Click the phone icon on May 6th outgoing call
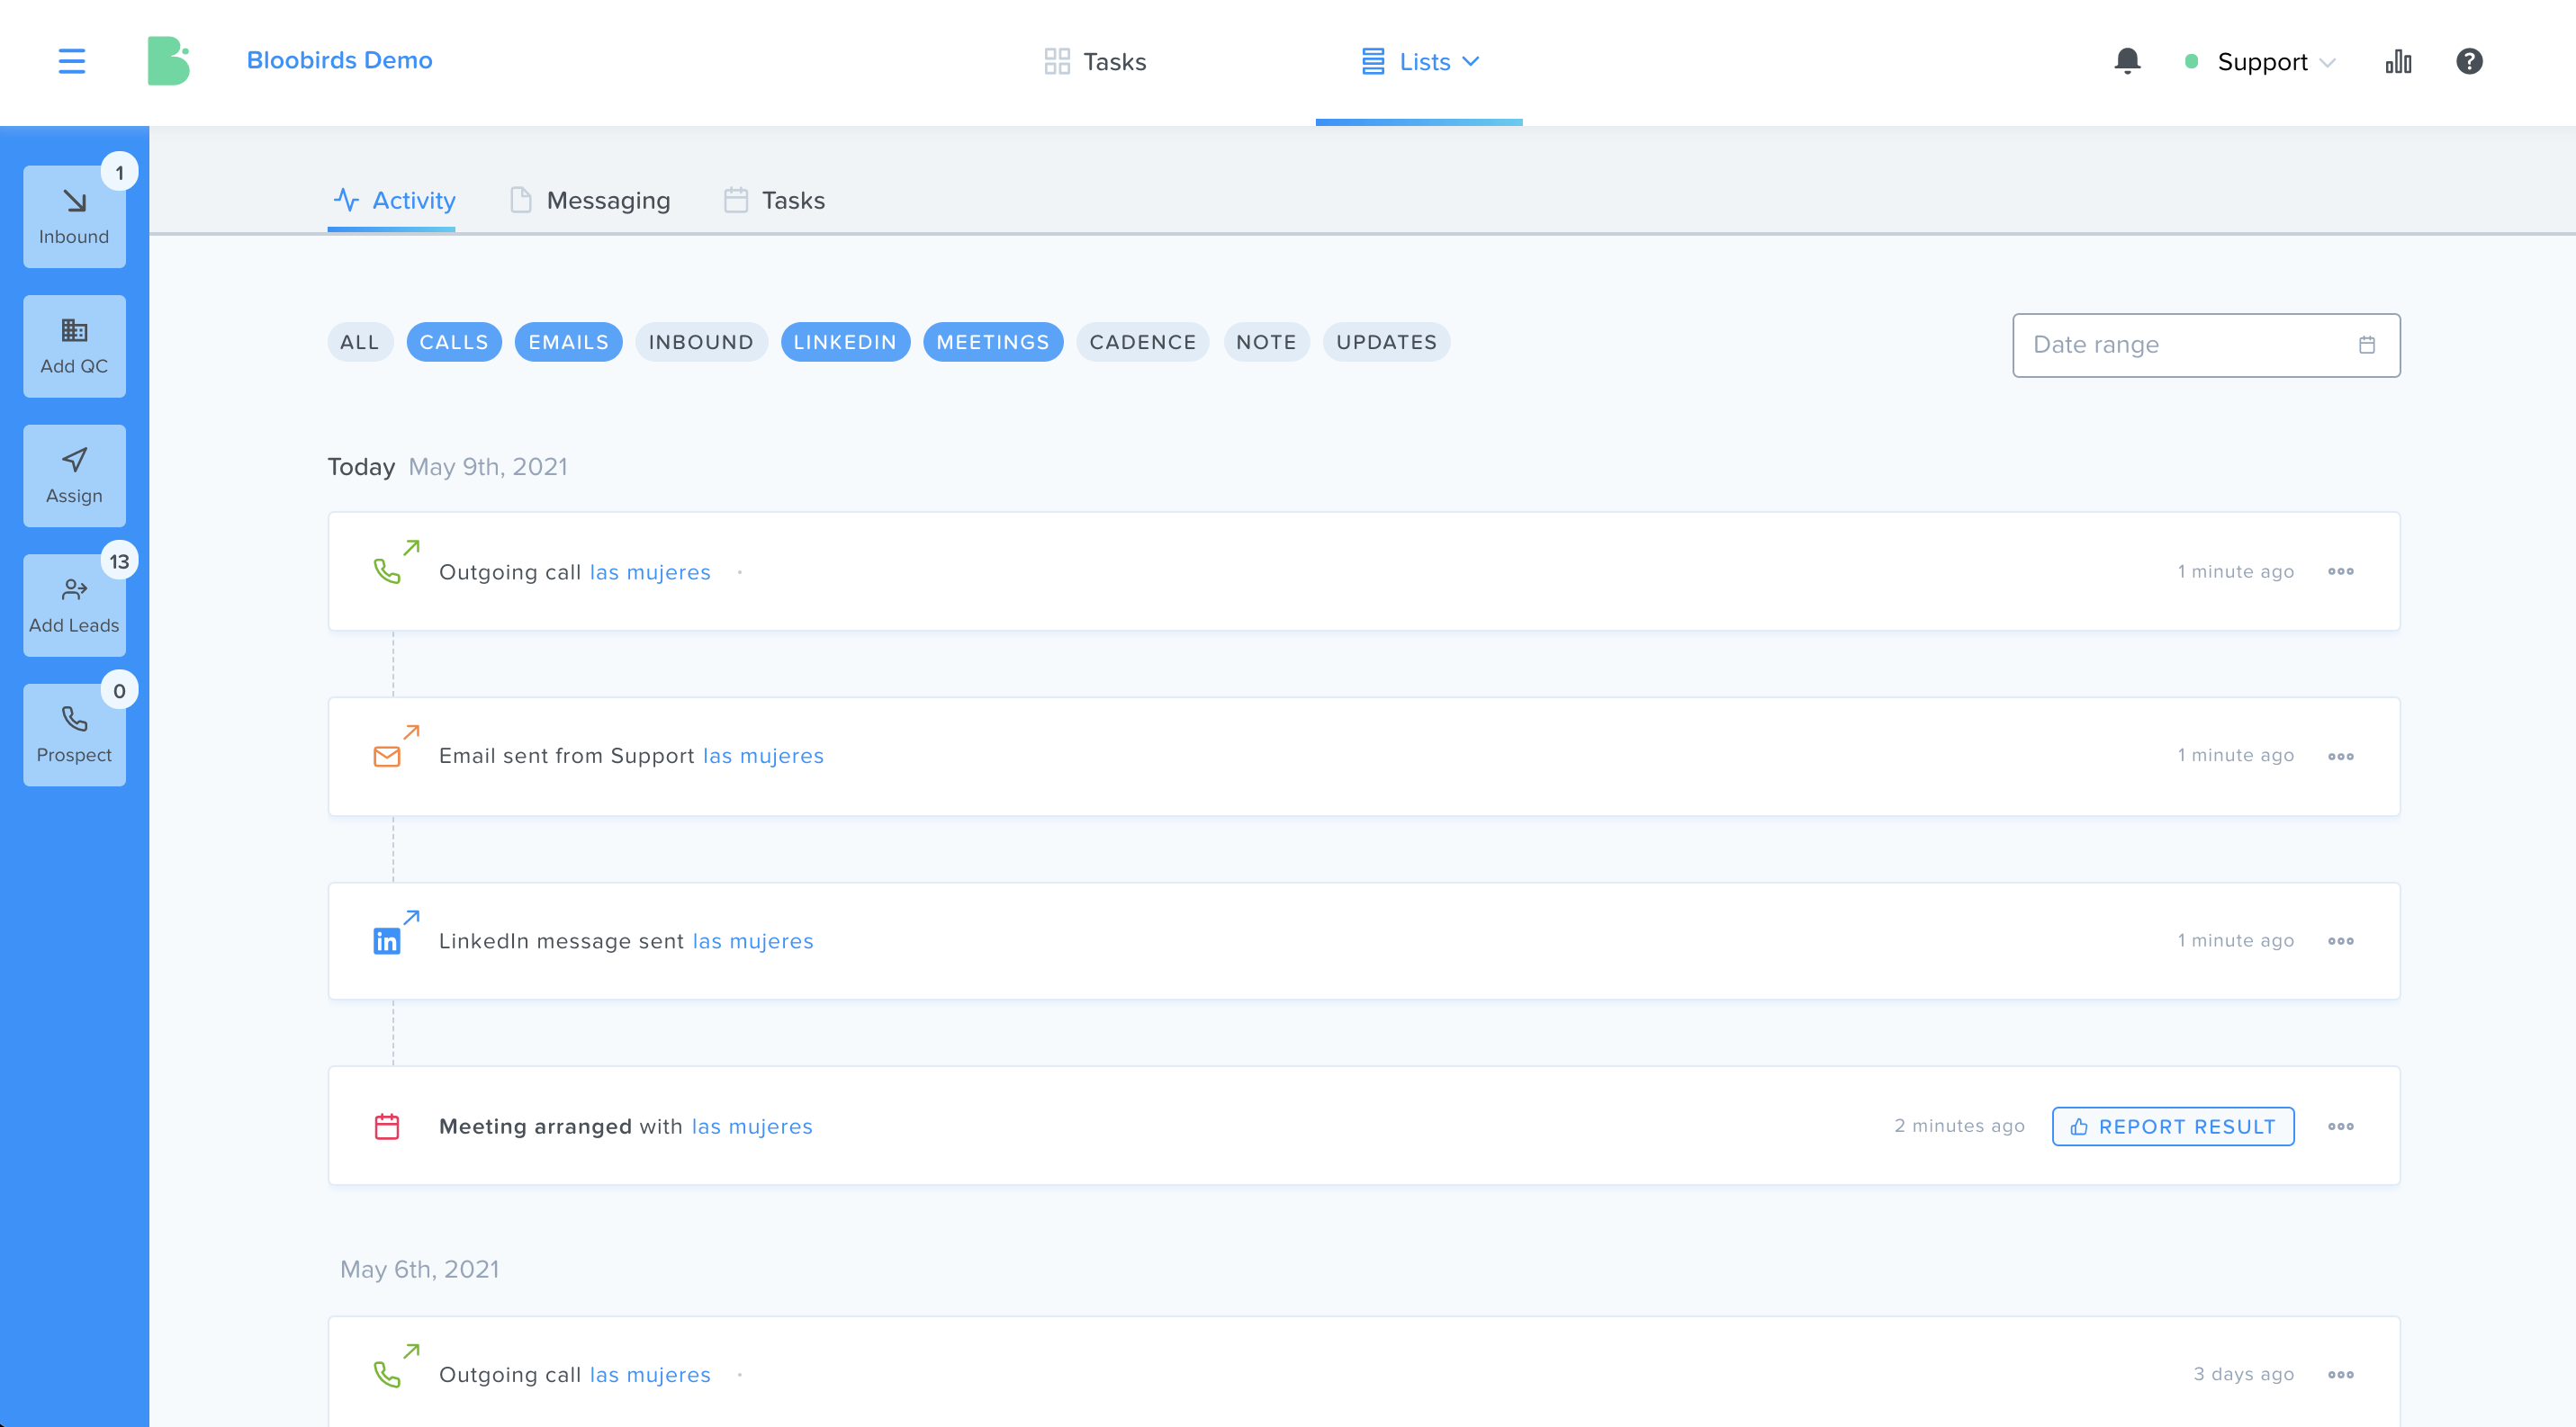The width and height of the screenshot is (2576, 1427). (x=387, y=1375)
